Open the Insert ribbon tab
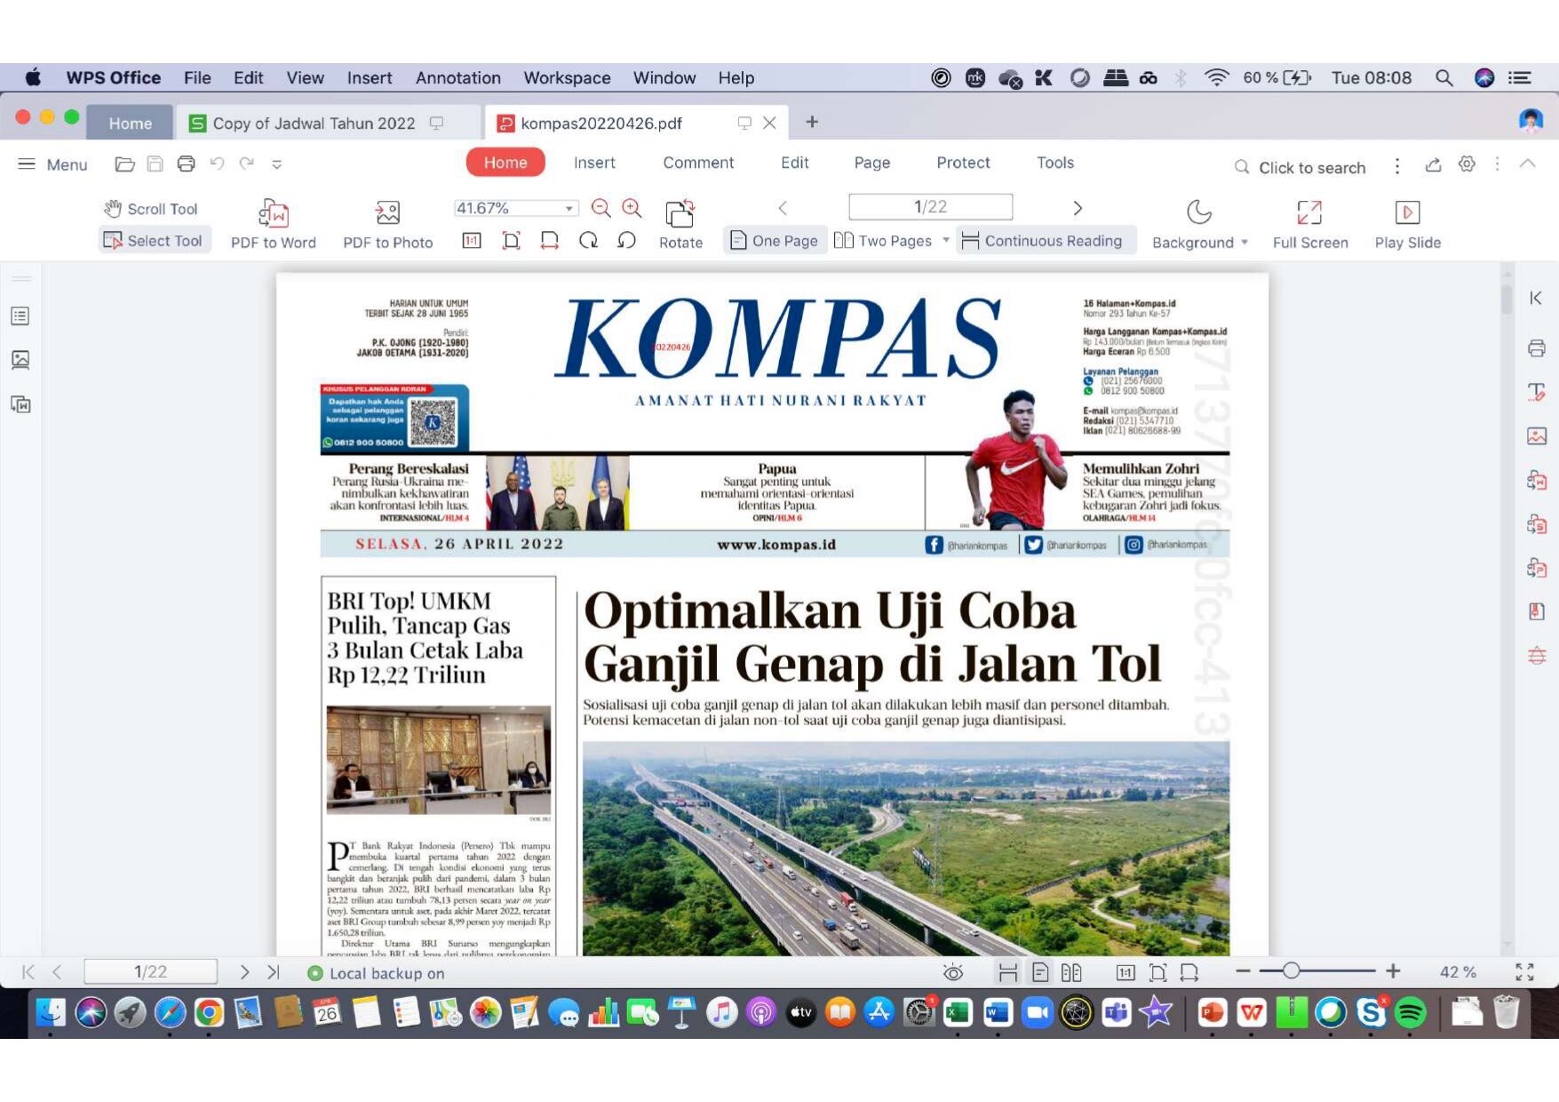1559x1102 pixels. tap(594, 163)
